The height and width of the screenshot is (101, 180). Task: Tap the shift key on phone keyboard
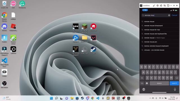click(x=142, y=78)
